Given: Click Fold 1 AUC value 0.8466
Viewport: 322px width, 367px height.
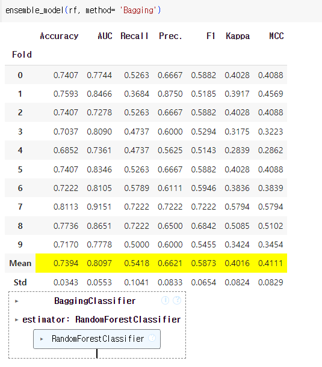Looking at the screenshot, I should [x=99, y=94].
